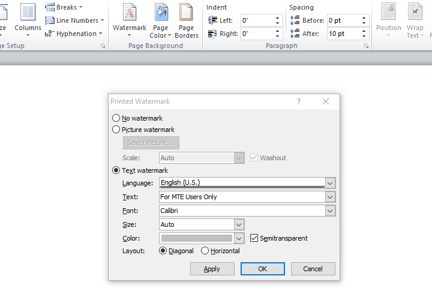Open the Page Color paint bucket

tap(161, 12)
